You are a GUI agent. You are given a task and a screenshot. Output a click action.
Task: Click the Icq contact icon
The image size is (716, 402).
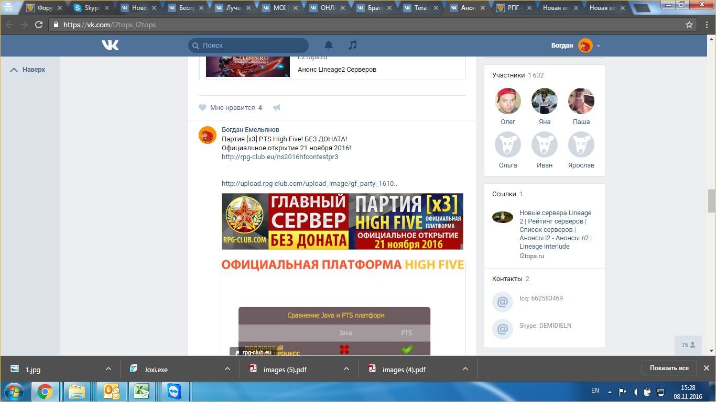click(502, 302)
